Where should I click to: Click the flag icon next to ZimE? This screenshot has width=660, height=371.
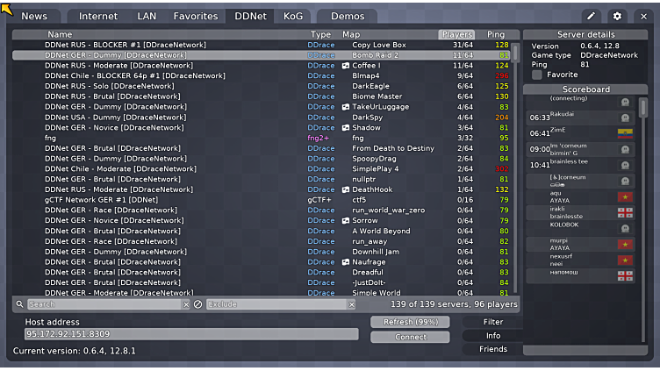tap(625, 133)
